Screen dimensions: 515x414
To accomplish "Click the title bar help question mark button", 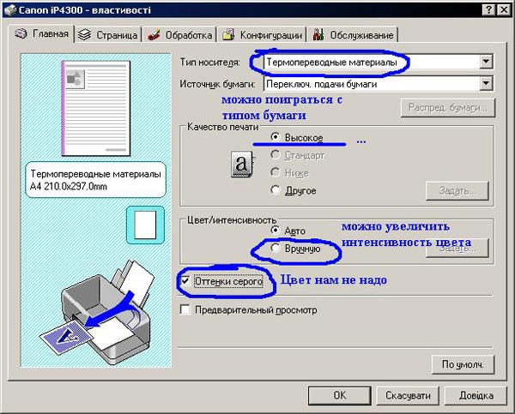I will pyautogui.click(x=488, y=9).
